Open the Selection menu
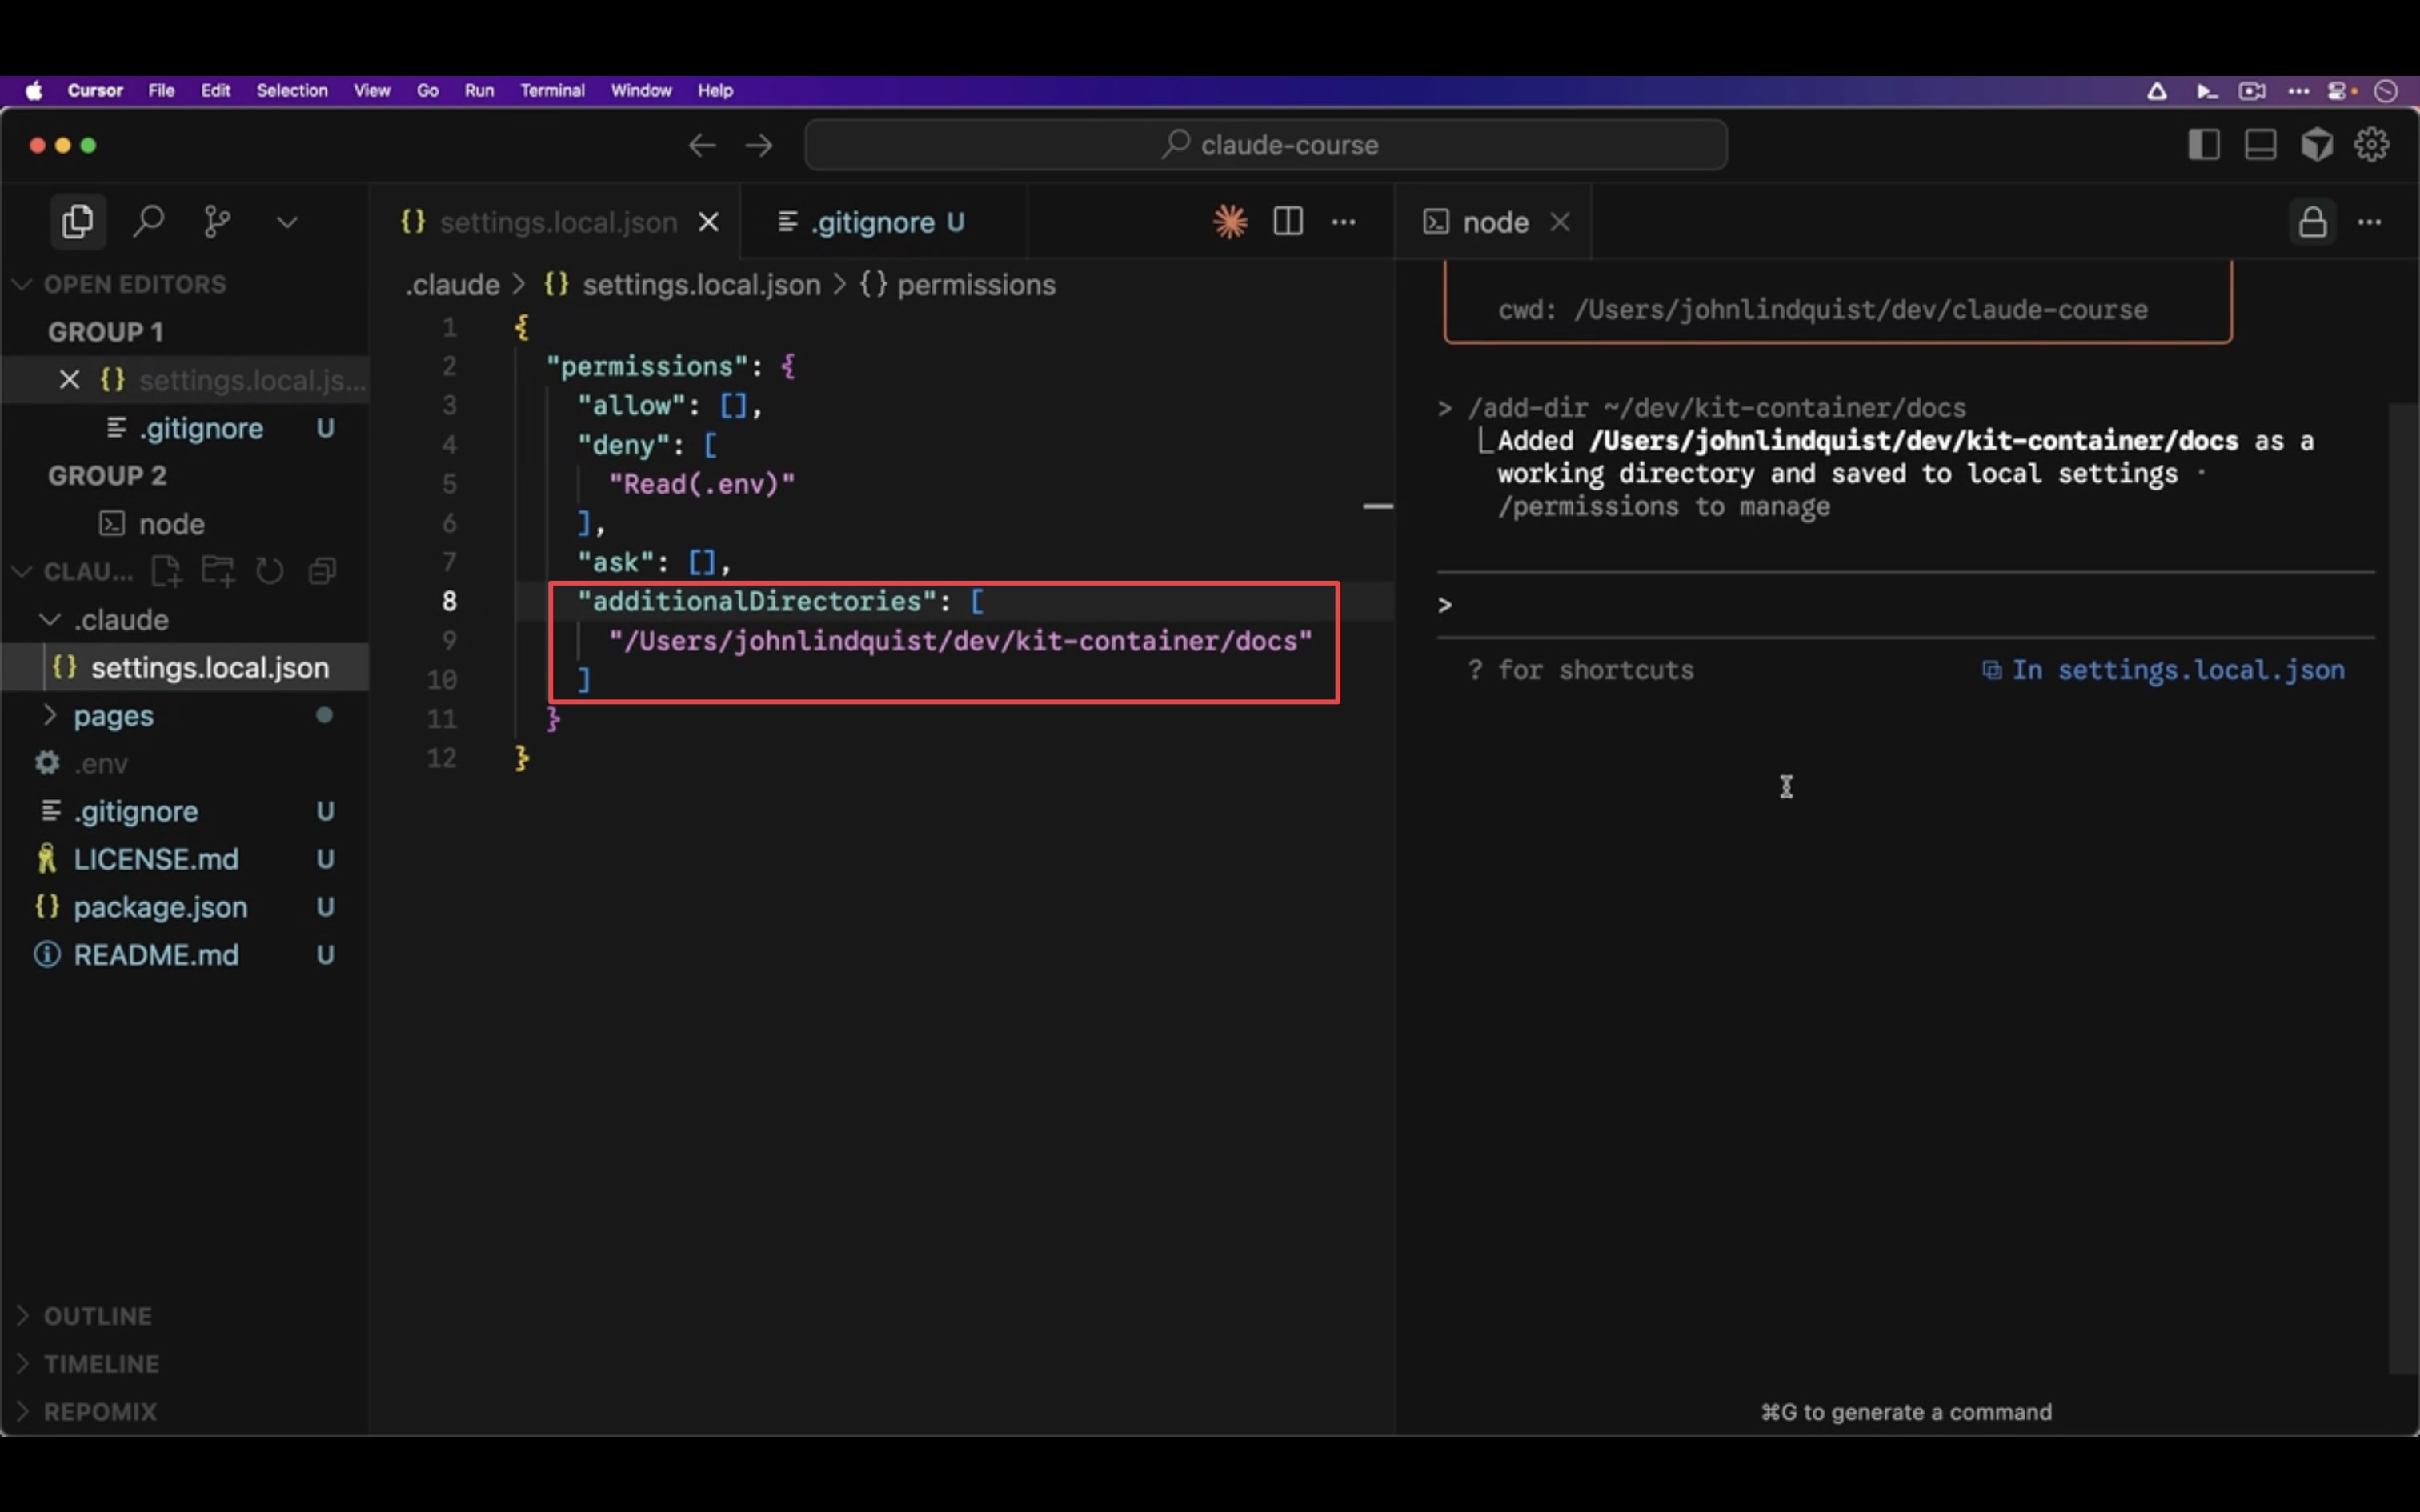 tap(292, 90)
